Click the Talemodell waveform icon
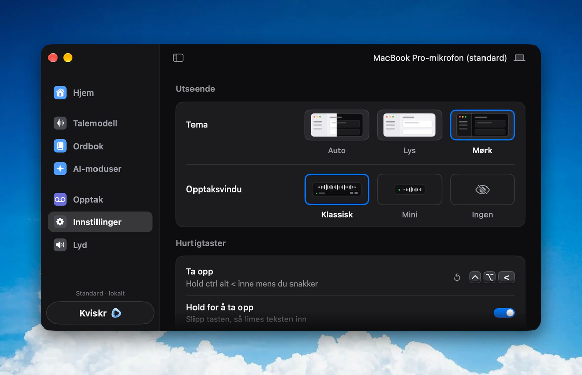The width and height of the screenshot is (582, 375). pyautogui.click(x=60, y=123)
